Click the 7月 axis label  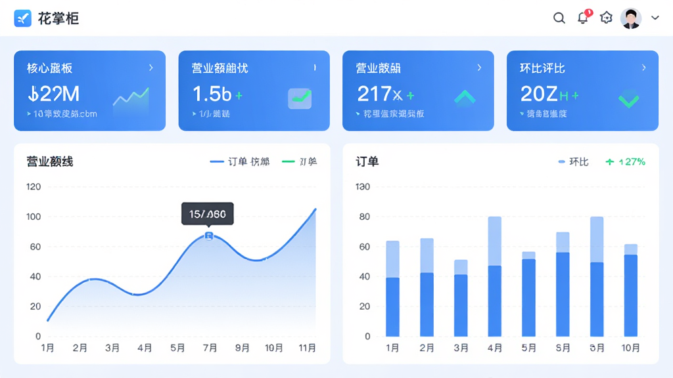coord(210,348)
